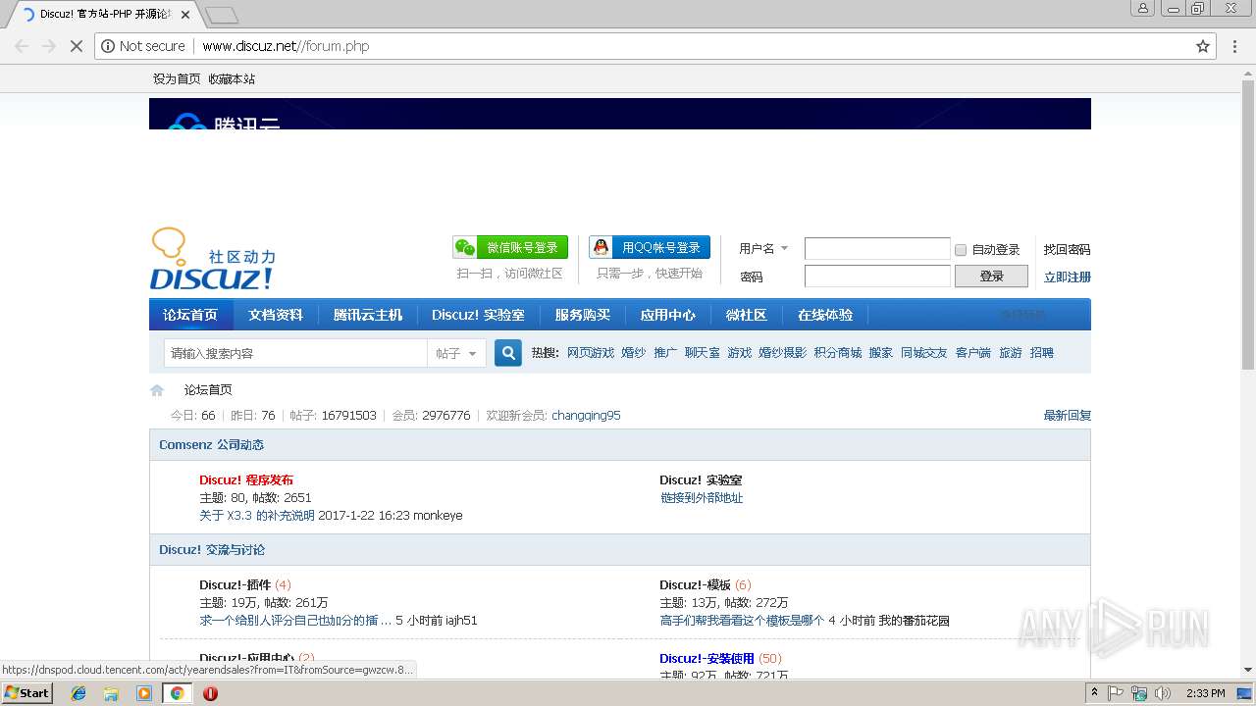
Task: Open Discuz!-模板 forum
Action: point(696,585)
